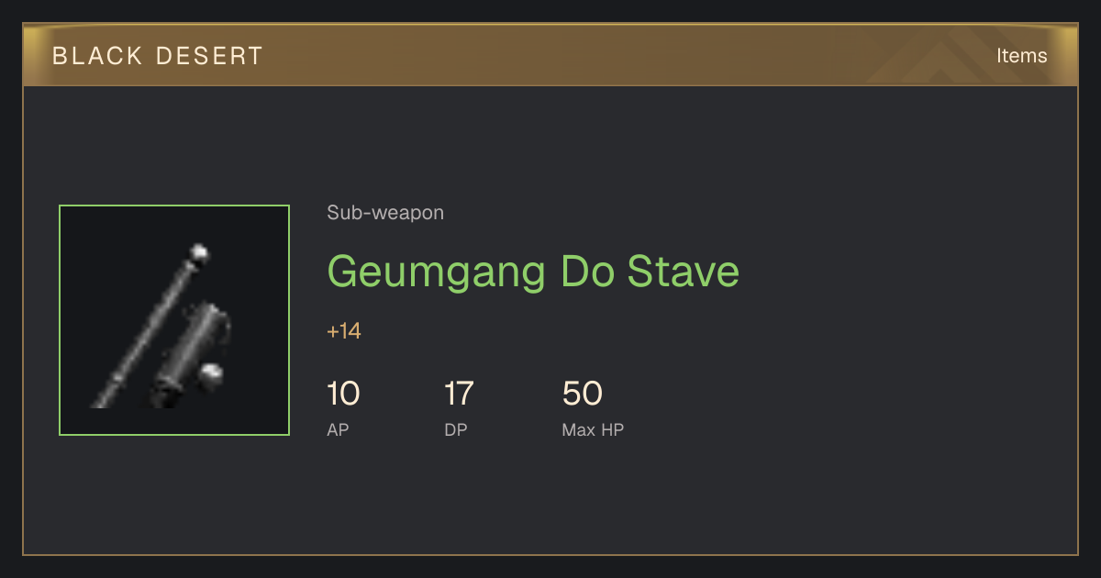Click the Sub-weapon category label
Viewport: 1101px width, 578px height.
pos(385,213)
